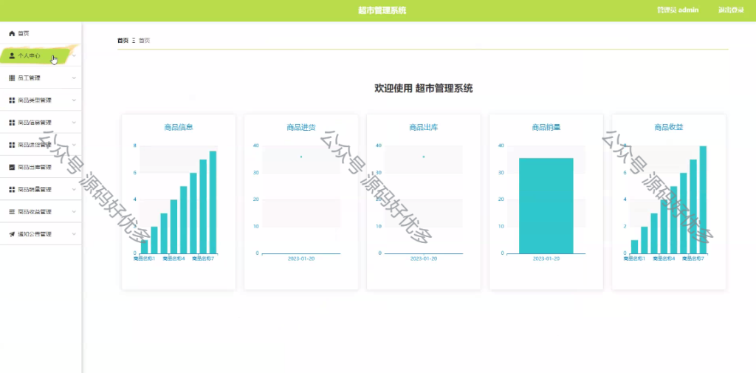
Task: Click the 2023-01-20 label under 商品出库
Action: tap(424, 259)
